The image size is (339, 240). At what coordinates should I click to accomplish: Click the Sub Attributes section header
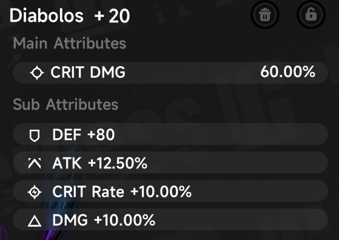pyautogui.click(x=65, y=104)
